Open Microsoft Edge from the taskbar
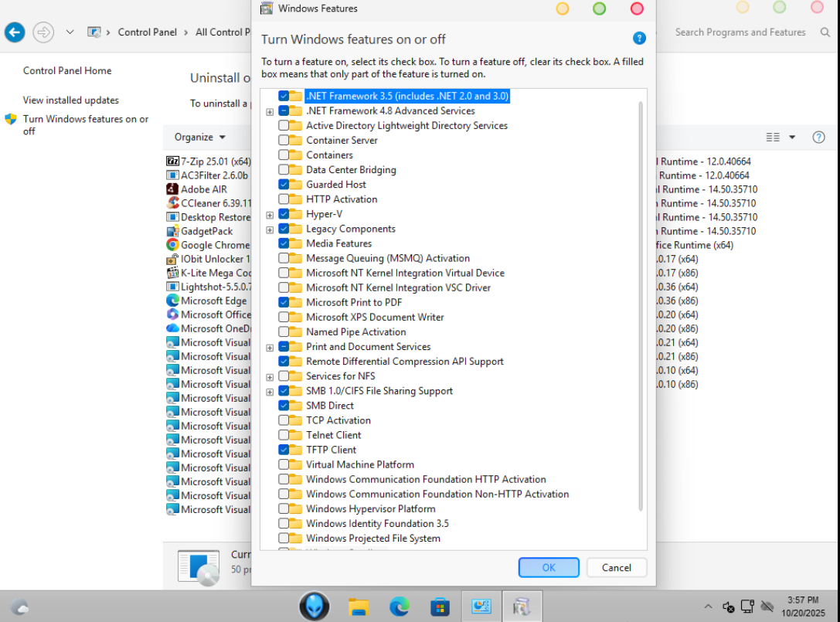Screen dimensions: 840x622 coord(399,607)
